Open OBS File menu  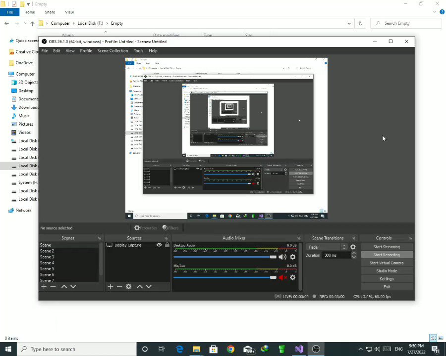coord(45,50)
